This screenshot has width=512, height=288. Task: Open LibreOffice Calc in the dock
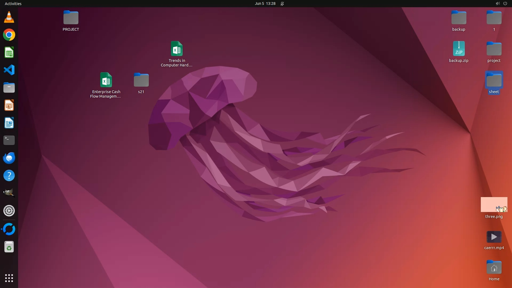(9, 53)
